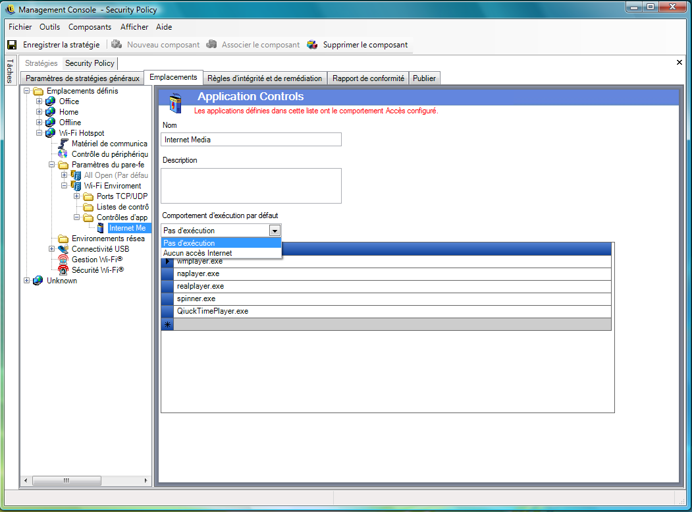Switch to the Rapport de conformité tab
Screen dimensions: 692x512
[x=368, y=78]
